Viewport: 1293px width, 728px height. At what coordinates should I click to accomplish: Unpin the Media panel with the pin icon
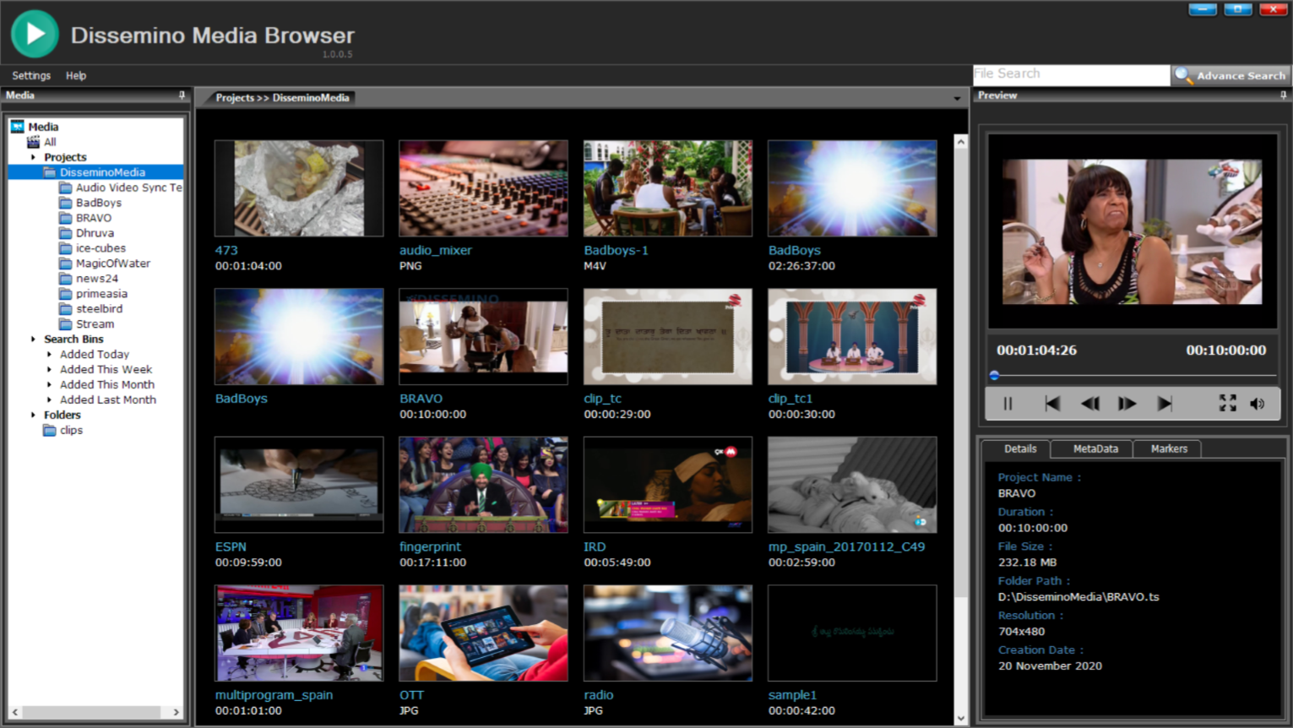(x=180, y=95)
